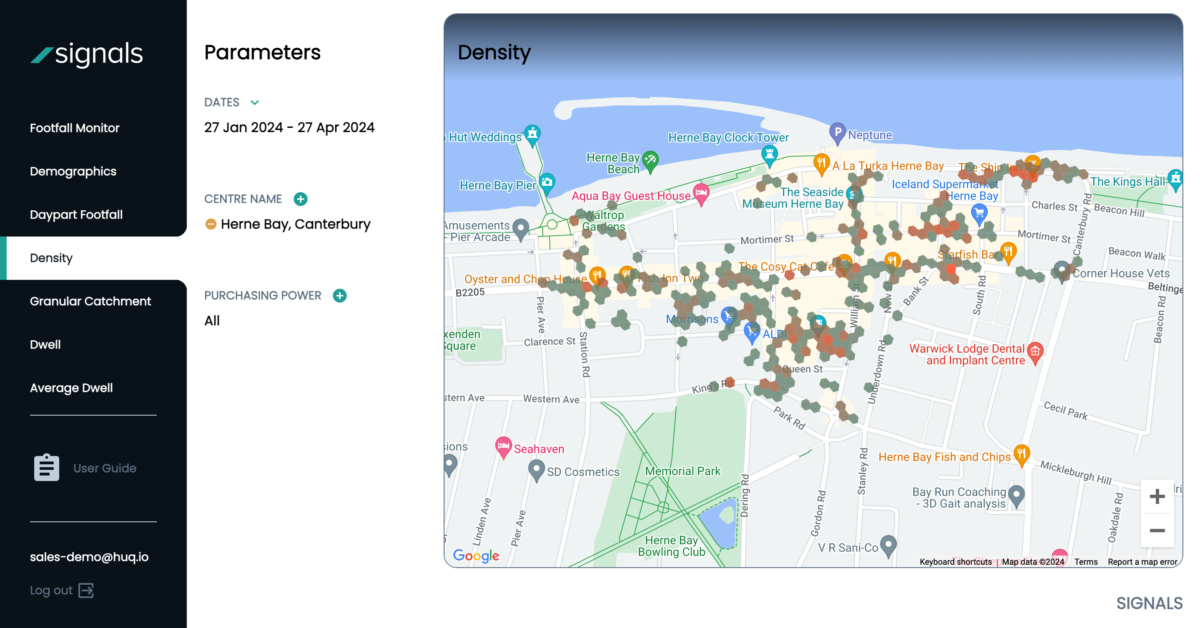Open the Average Dwell page
This screenshot has height=628, width=1200.
[x=71, y=387]
